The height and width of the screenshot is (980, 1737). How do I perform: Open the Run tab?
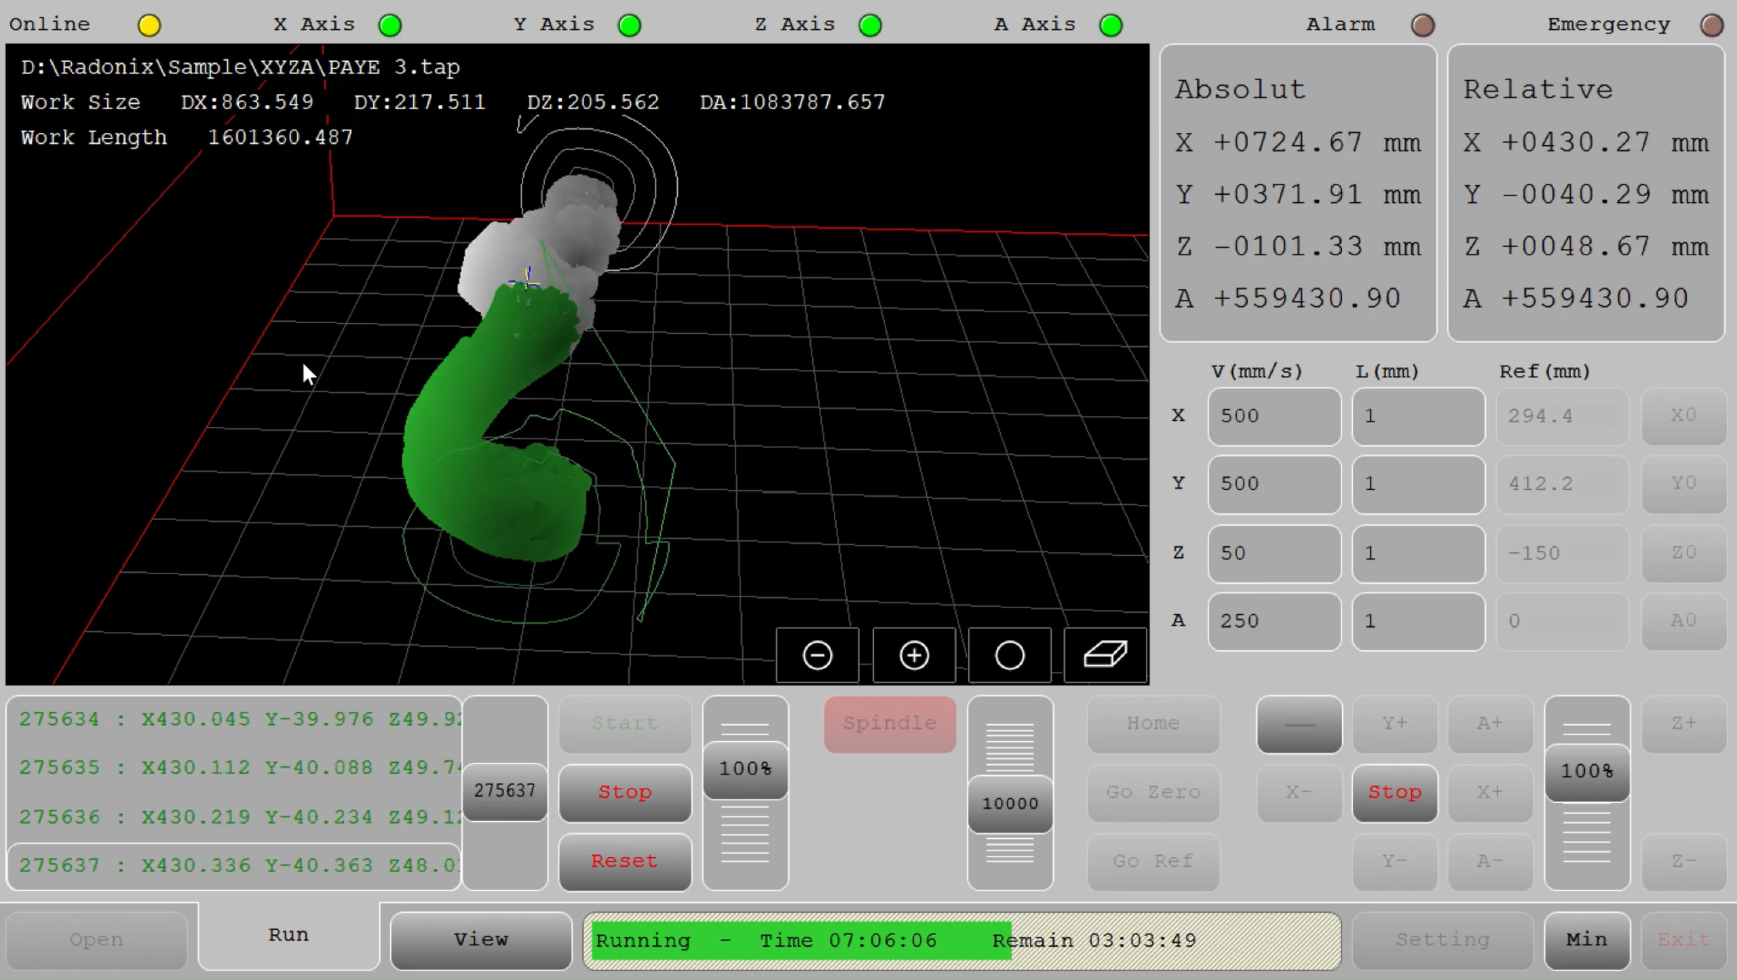pos(289,935)
